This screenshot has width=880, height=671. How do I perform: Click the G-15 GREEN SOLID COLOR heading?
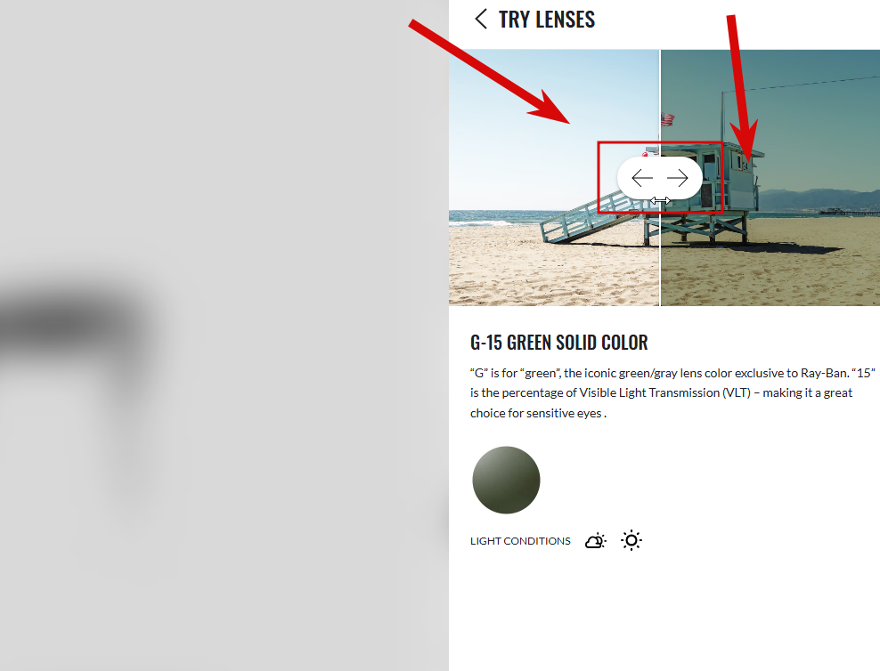click(559, 342)
